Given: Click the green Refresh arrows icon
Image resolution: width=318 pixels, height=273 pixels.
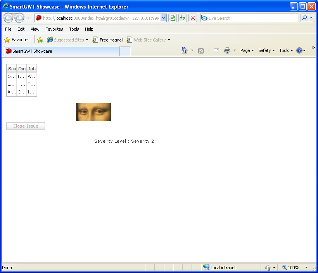Looking at the screenshot, I should [183, 18].
